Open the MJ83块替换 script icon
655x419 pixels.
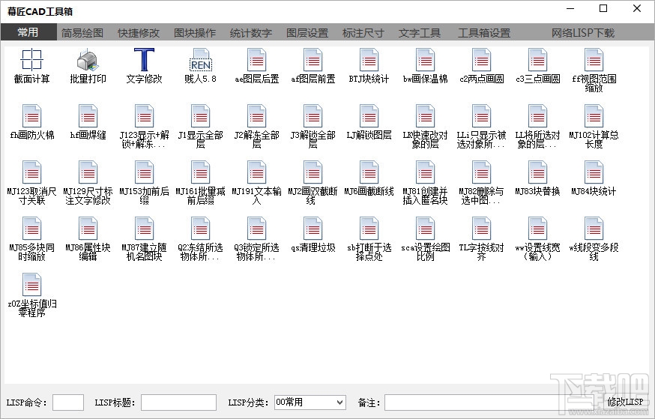[x=537, y=172]
